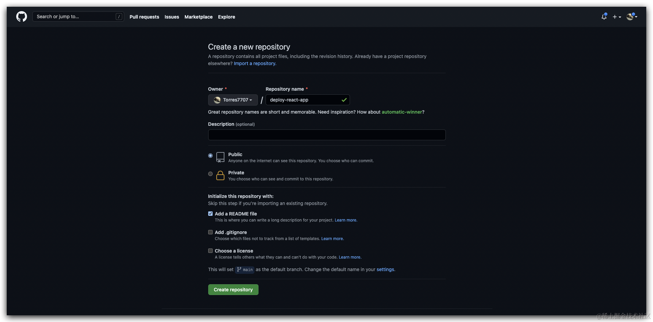Click the slash shortcut icon in search
The width and height of the screenshot is (653, 322).
pyautogui.click(x=119, y=17)
